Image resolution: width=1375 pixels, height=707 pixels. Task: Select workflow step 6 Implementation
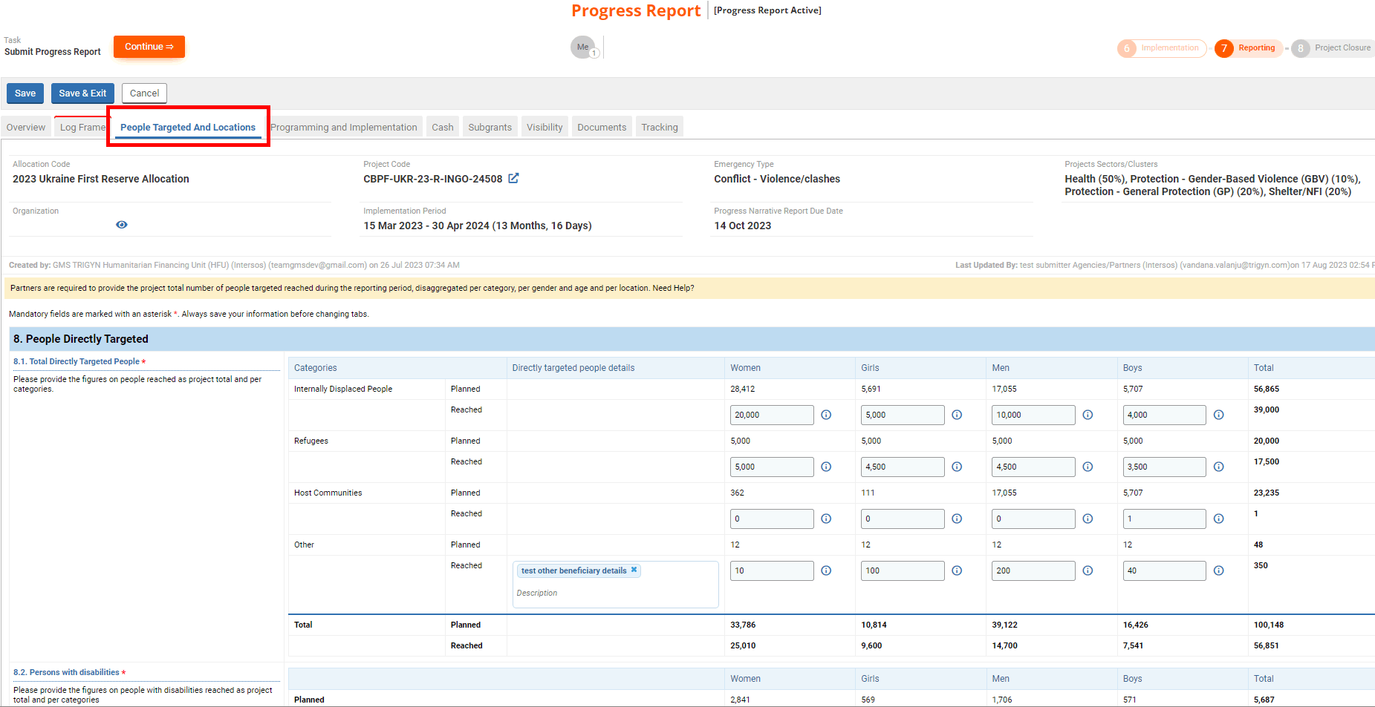[1161, 48]
